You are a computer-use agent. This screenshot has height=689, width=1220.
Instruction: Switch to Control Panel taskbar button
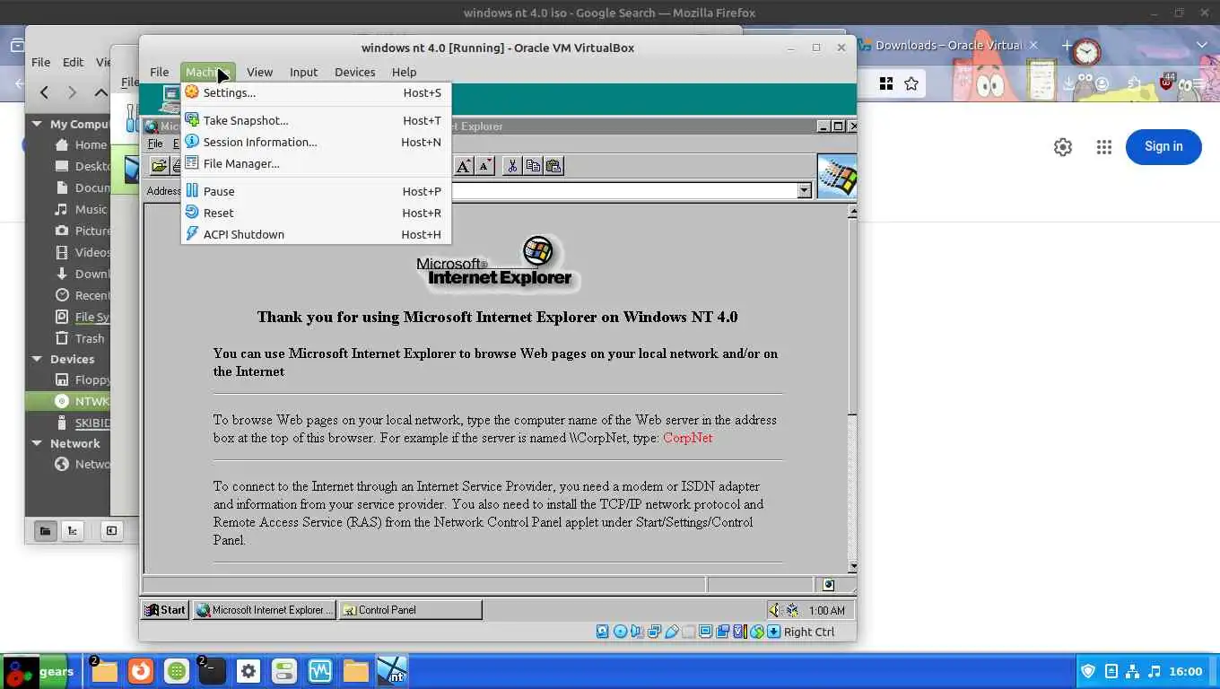(410, 610)
